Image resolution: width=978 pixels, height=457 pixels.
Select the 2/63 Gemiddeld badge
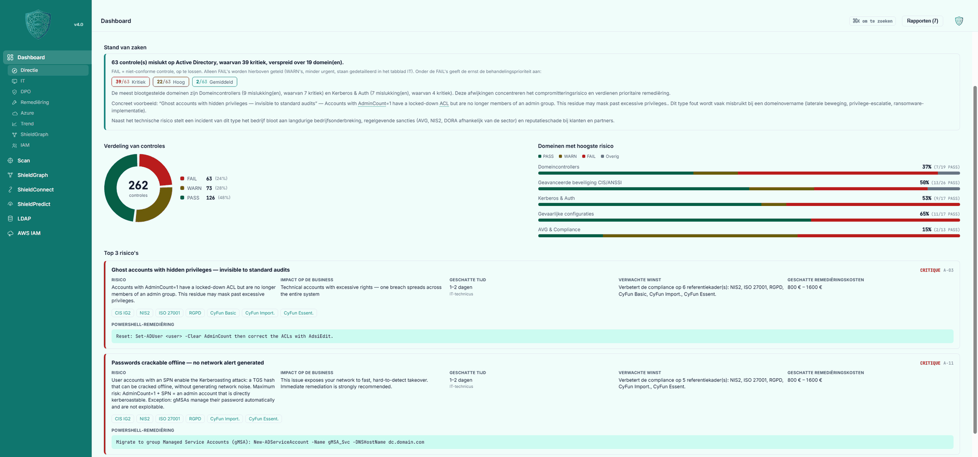coord(215,82)
